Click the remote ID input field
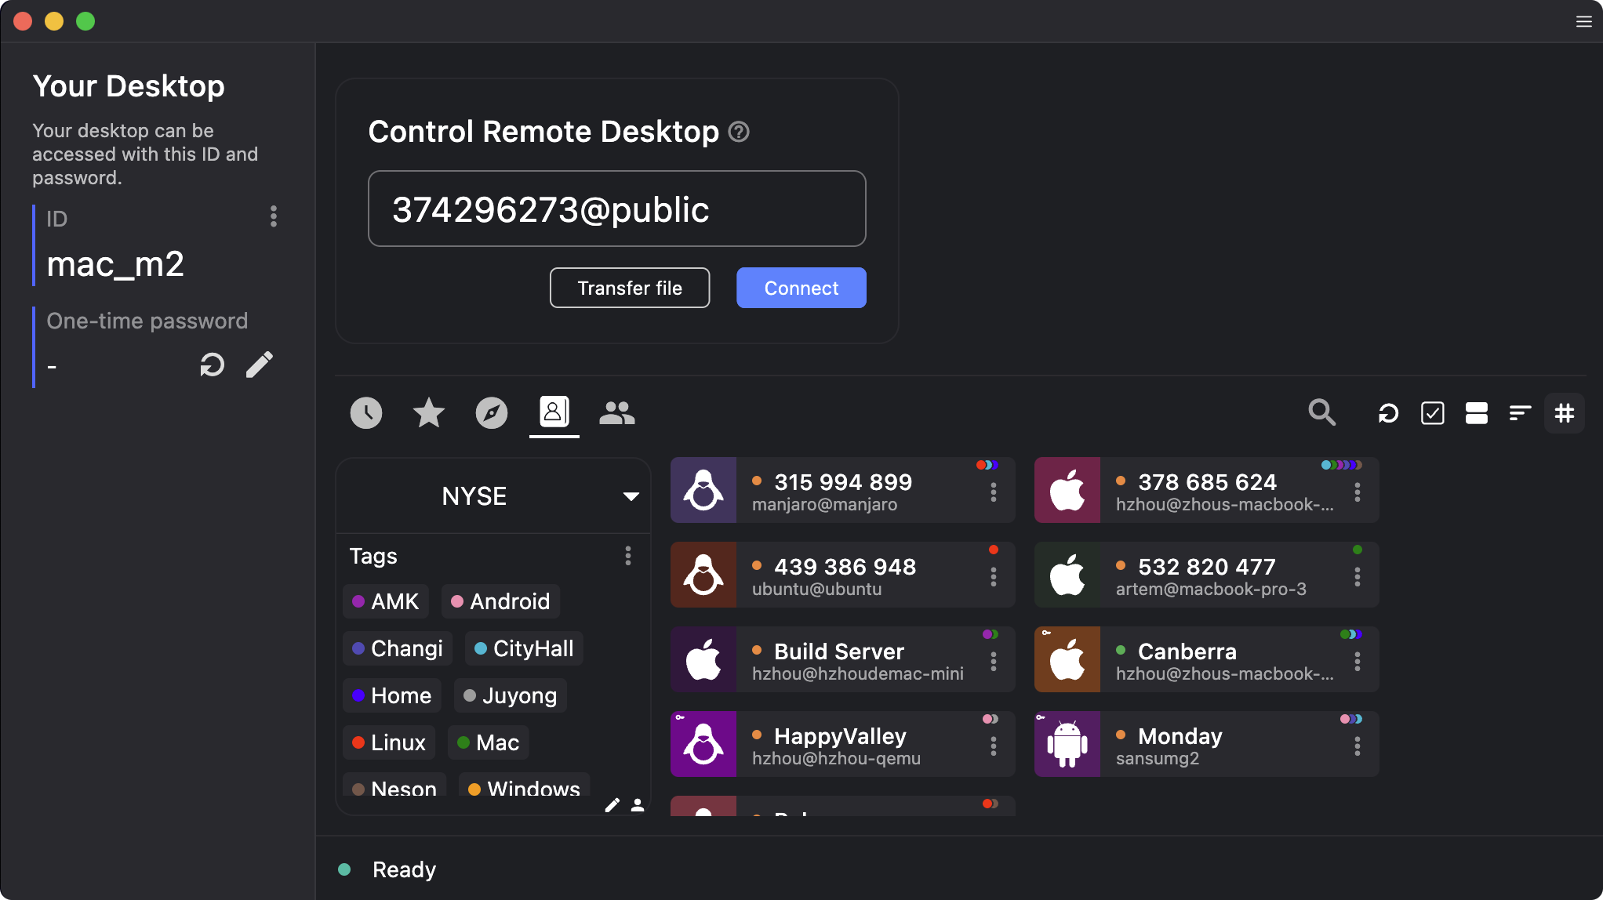The width and height of the screenshot is (1603, 900). point(616,209)
